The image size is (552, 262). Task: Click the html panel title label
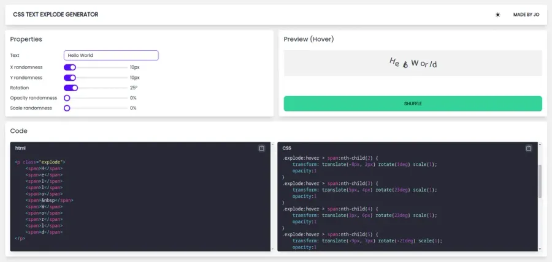[20, 148]
